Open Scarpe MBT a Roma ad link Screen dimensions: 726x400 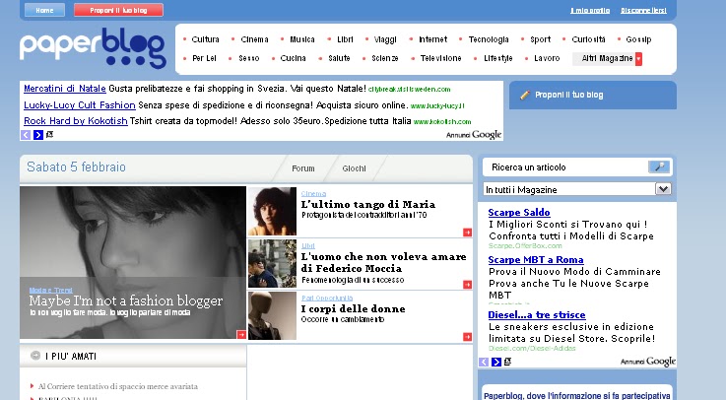pos(536,260)
